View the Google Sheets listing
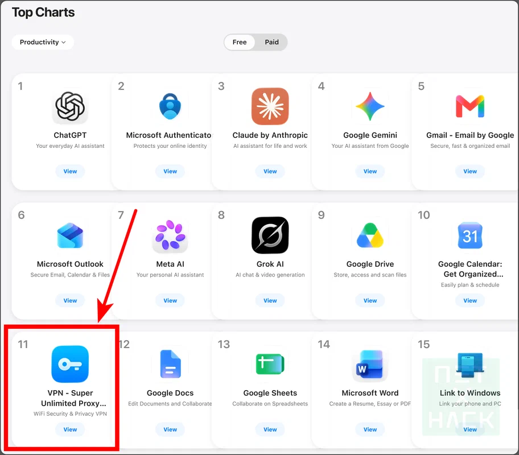 click(x=270, y=429)
